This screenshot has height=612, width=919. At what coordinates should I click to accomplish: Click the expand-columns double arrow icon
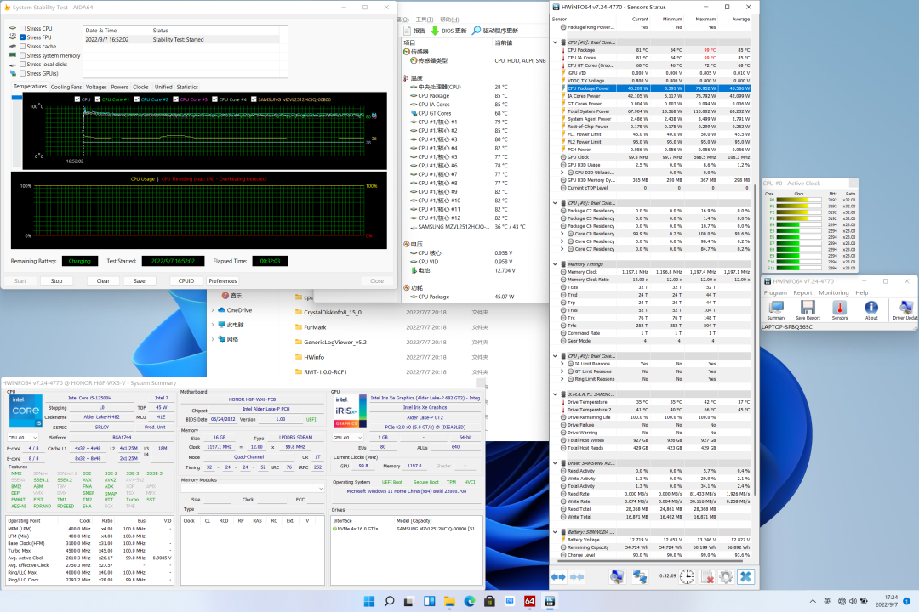(559, 577)
